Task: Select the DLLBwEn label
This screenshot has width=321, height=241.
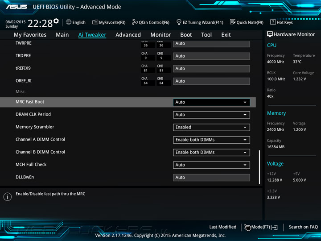Action: click(25, 177)
